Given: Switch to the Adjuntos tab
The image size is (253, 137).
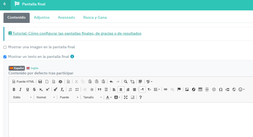Looking at the screenshot, I should coord(42,18).
